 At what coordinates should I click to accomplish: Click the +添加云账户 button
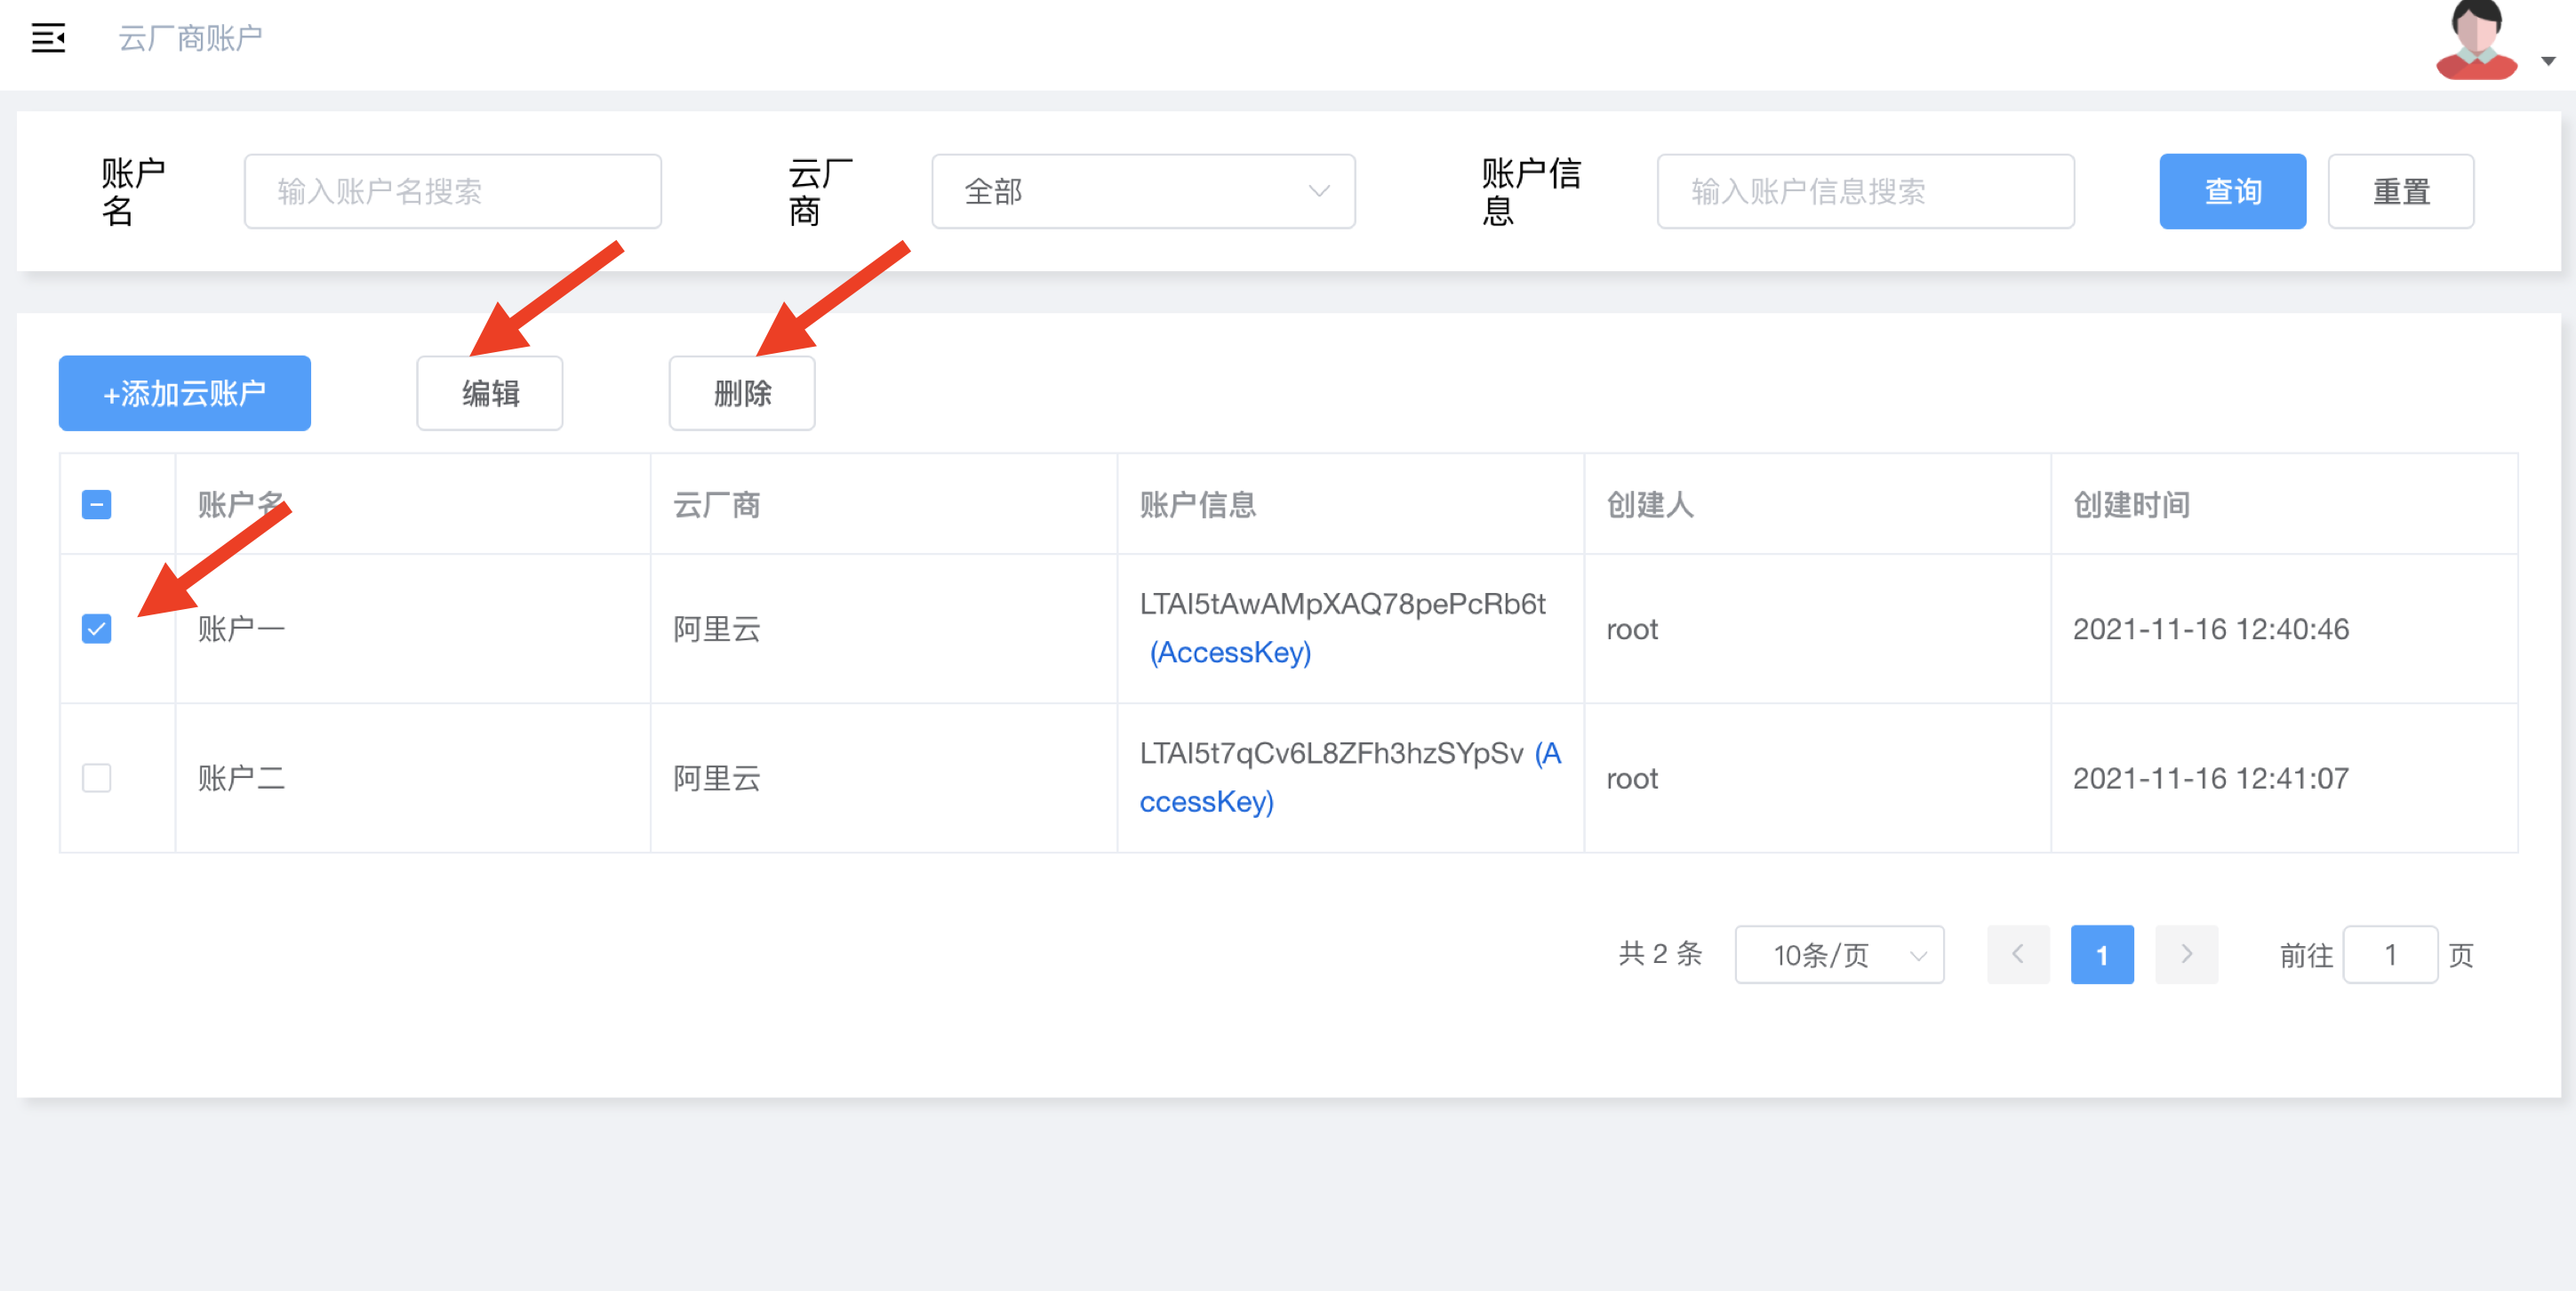click(x=184, y=393)
